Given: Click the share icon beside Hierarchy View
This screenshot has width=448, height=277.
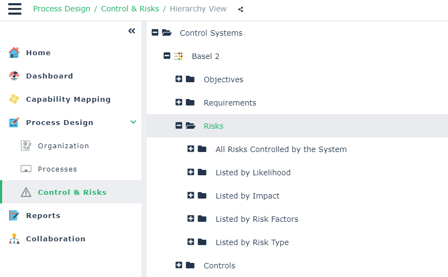Looking at the screenshot, I should point(241,9).
